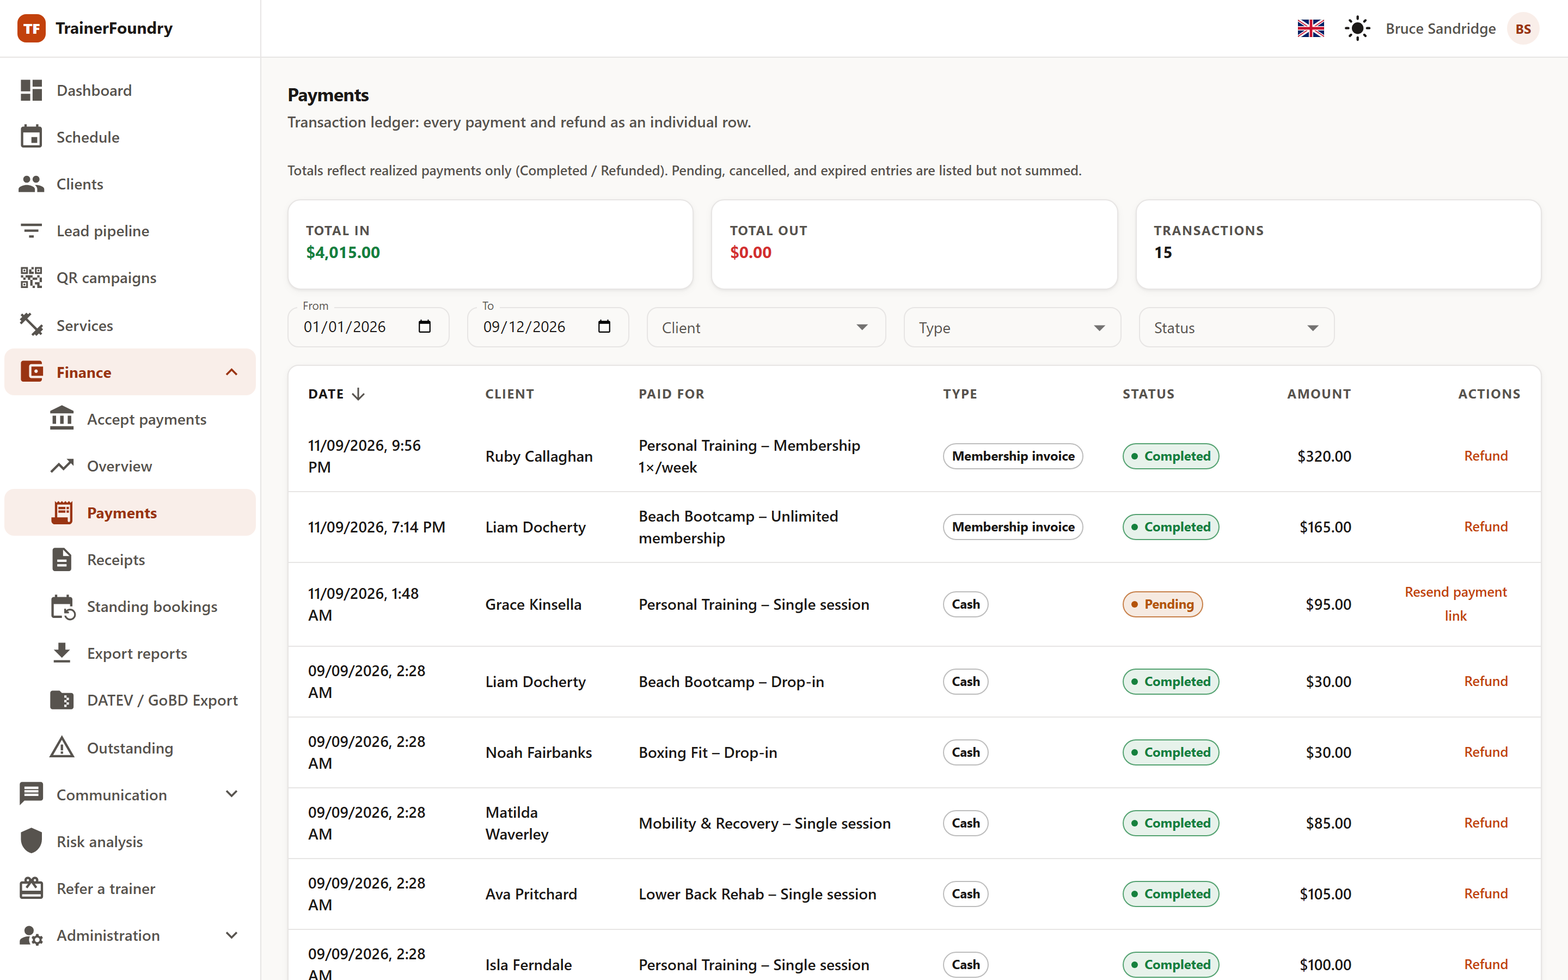
Task: Click the BS user avatar
Action: 1523,28
